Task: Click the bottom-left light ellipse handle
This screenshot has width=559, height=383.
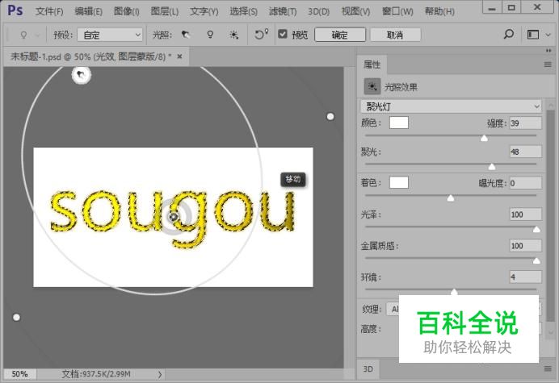Action: 16,317
